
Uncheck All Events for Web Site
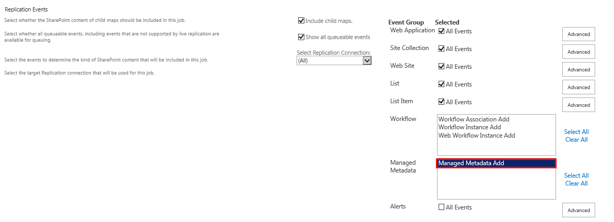(442, 67)
